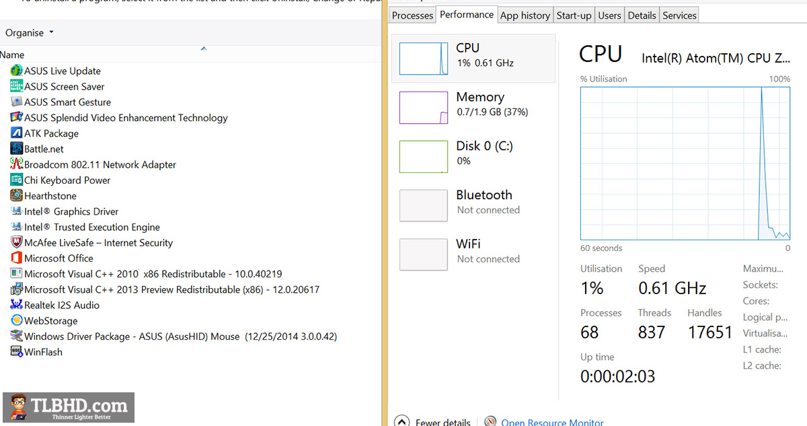The image size is (807, 426).
Task: Select the Hearthstone entry in program list
Action: click(50, 196)
